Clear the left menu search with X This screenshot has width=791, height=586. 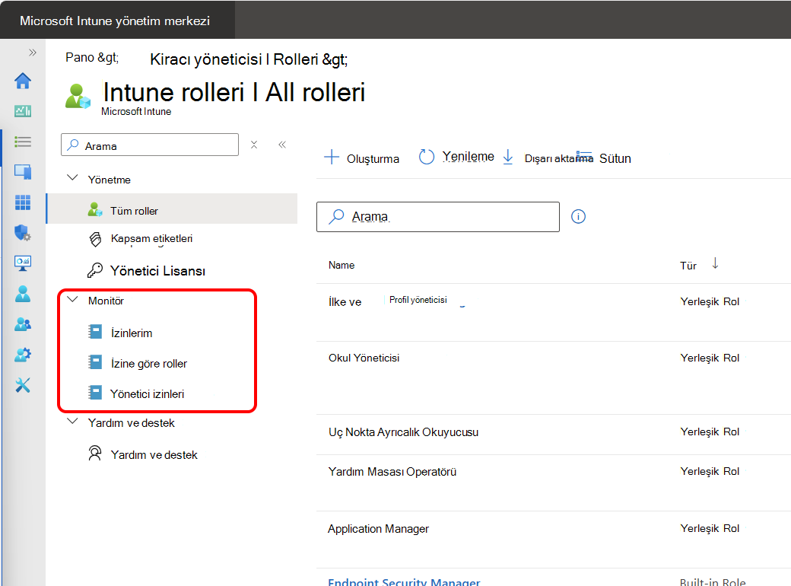pyautogui.click(x=254, y=145)
